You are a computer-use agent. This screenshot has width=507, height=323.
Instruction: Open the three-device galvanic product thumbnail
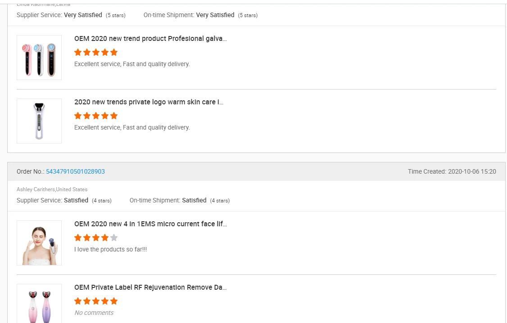click(x=39, y=58)
